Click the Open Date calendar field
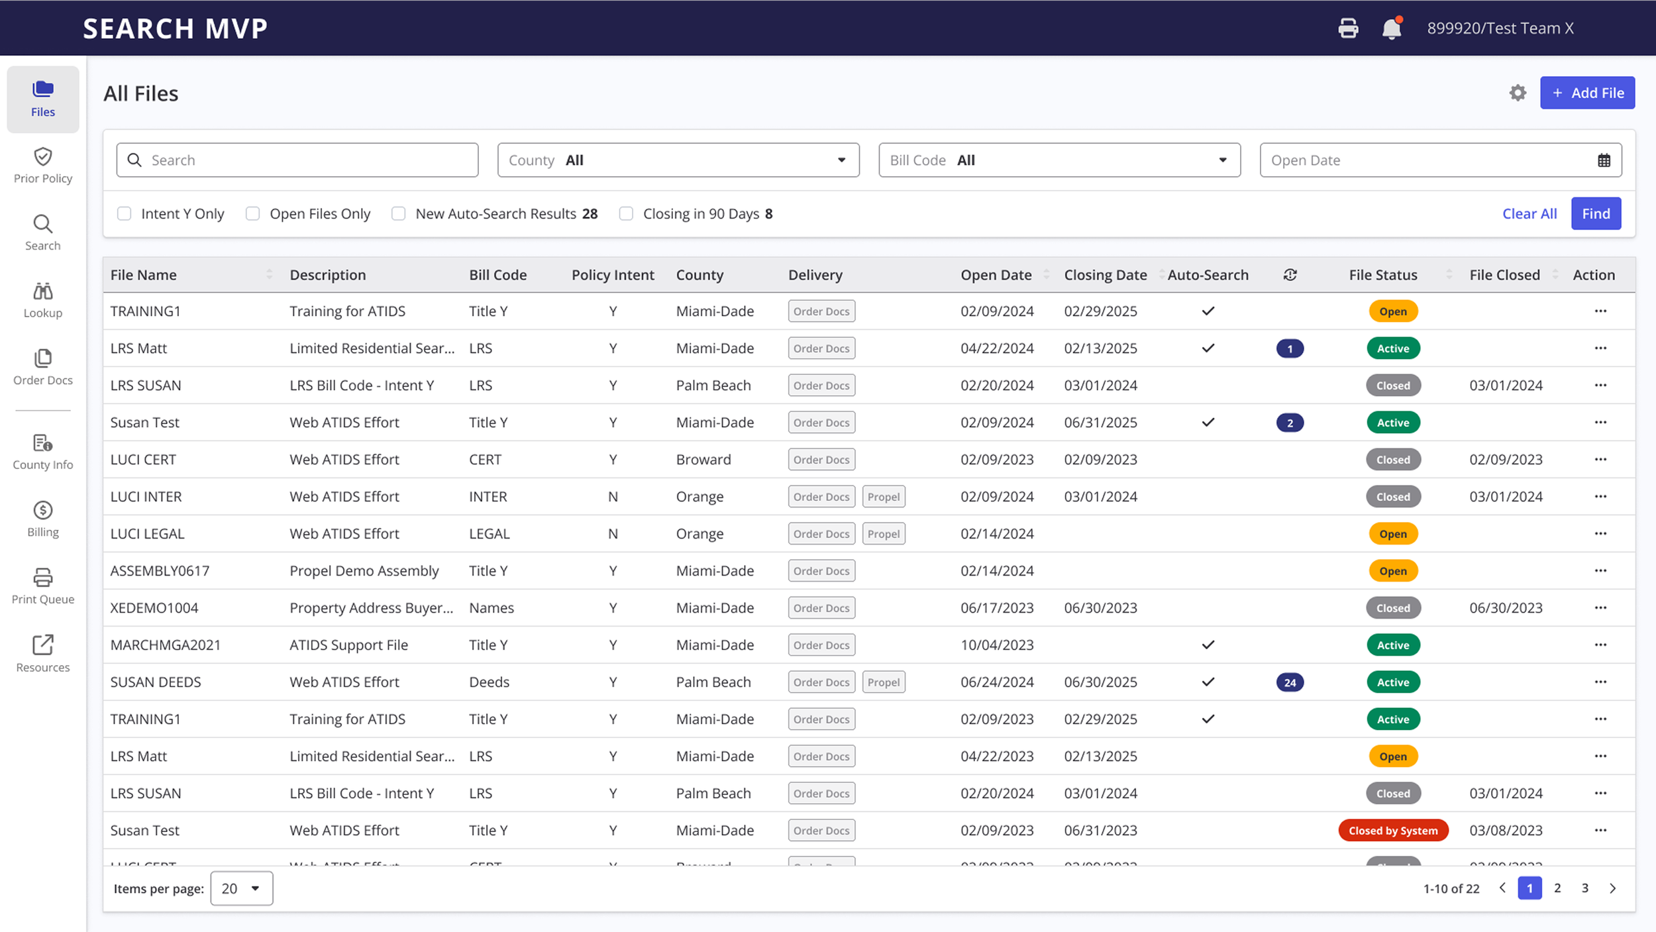 (1440, 160)
